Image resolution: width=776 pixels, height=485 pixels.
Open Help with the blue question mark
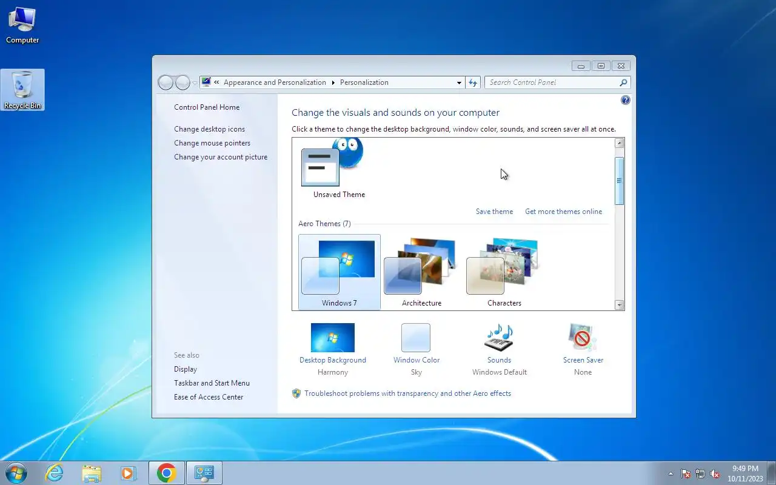pos(626,100)
